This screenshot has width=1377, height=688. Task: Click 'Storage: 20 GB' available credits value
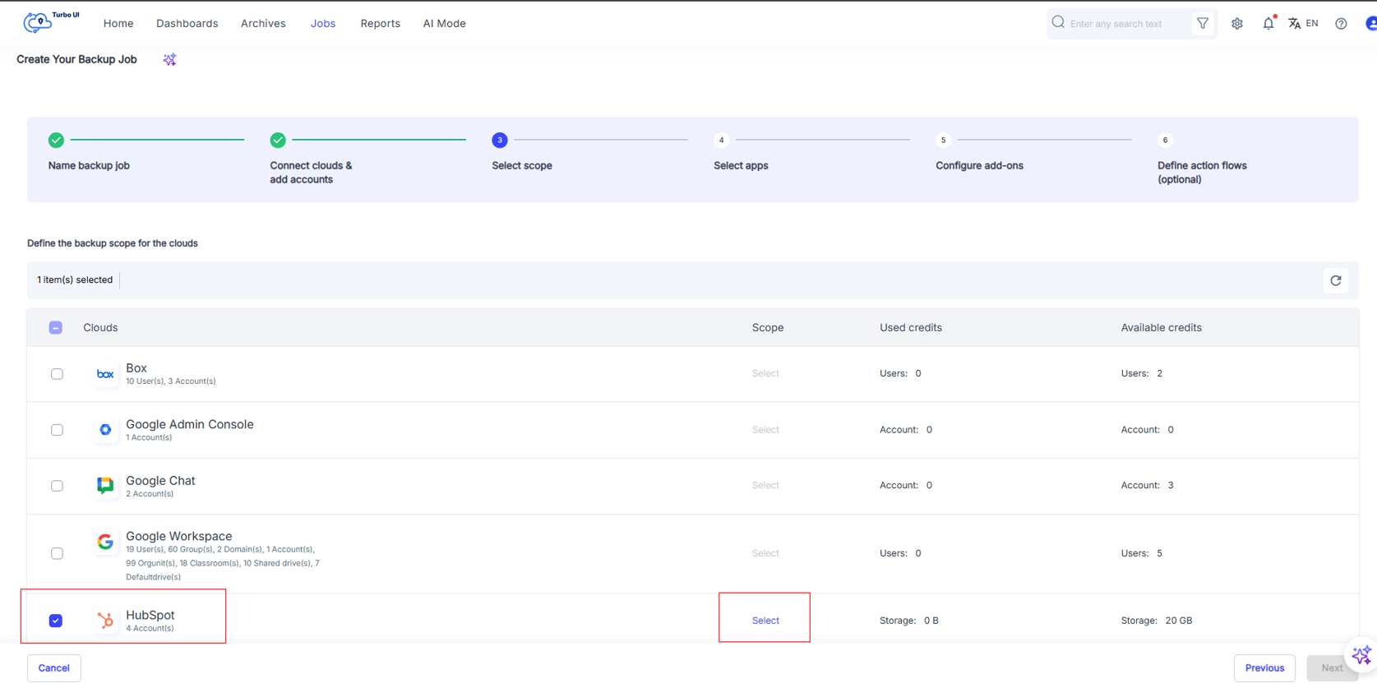click(1157, 621)
